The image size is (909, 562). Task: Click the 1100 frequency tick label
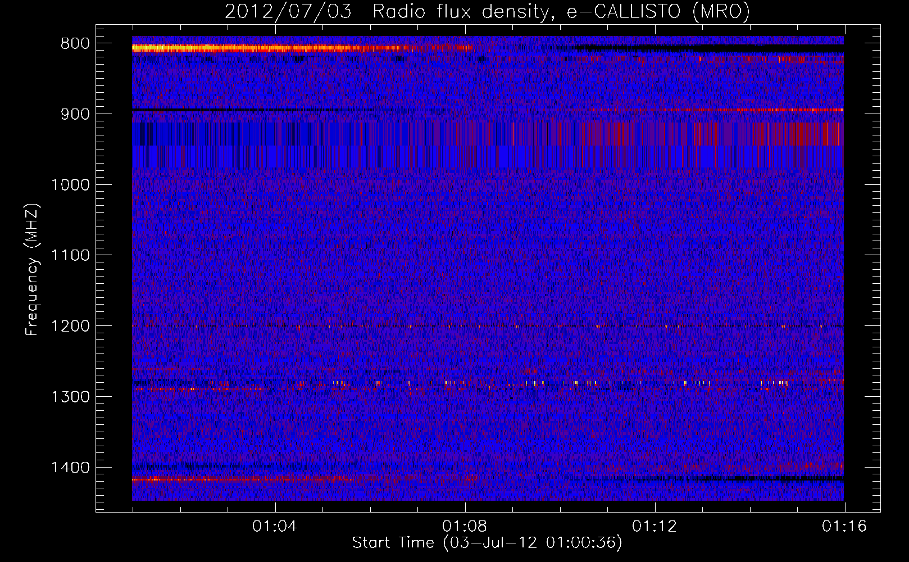70,256
